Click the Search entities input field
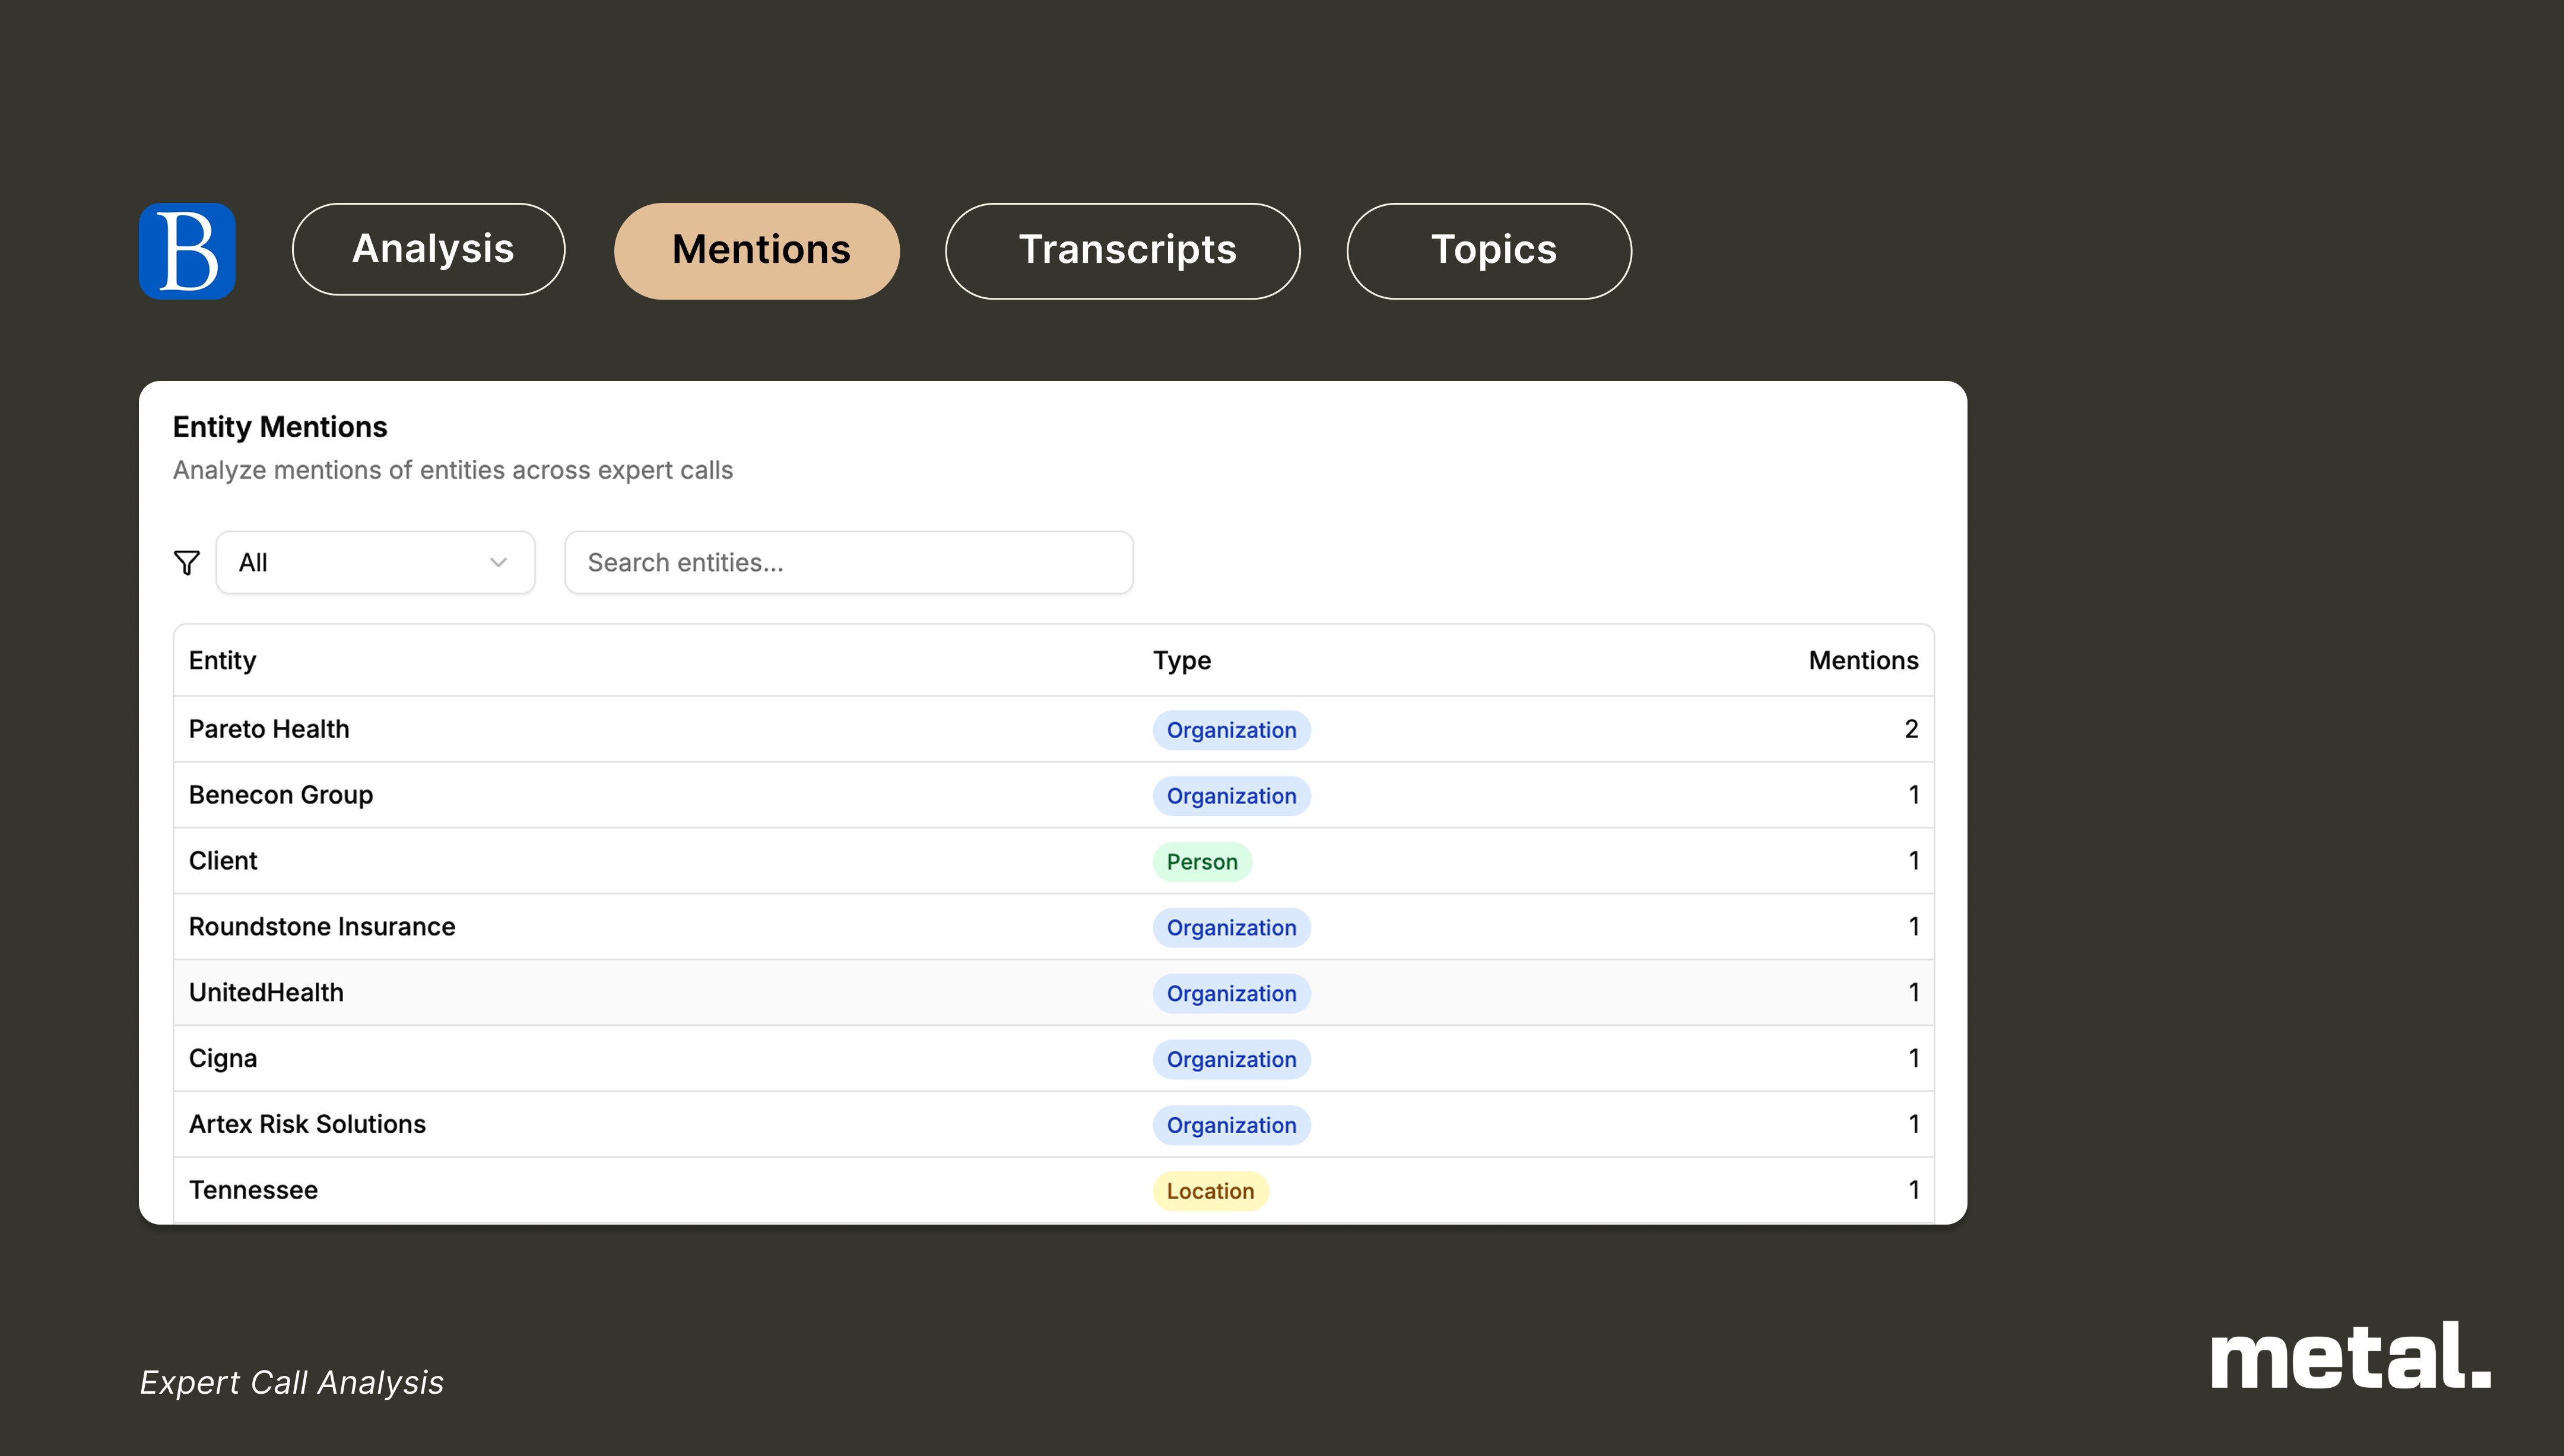The height and width of the screenshot is (1456, 2564). [x=849, y=563]
